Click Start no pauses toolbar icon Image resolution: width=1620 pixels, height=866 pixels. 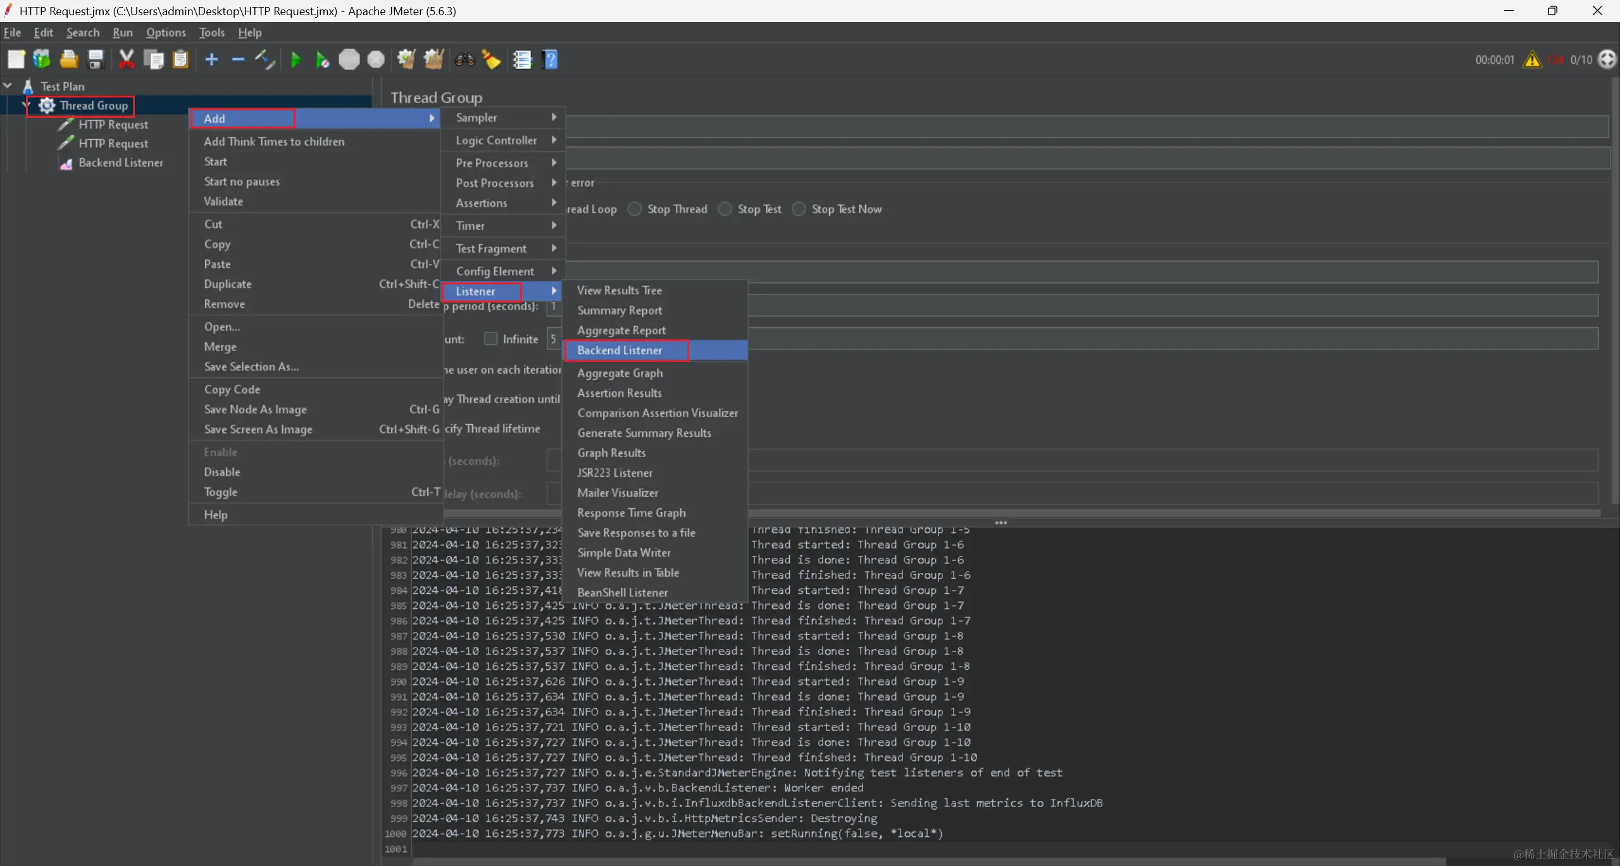point(322,60)
